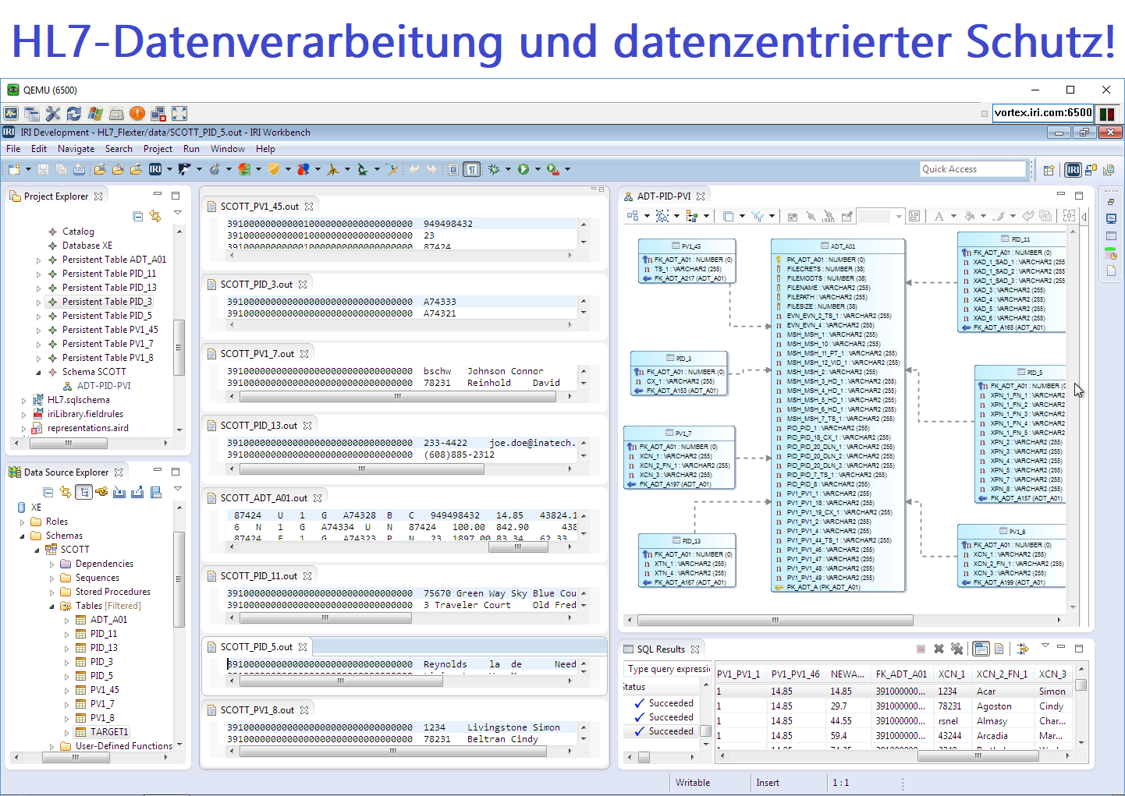Screen dimensions: 1125x796
Task: Click the yellow shield icon in toolbar
Action: tap(274, 169)
